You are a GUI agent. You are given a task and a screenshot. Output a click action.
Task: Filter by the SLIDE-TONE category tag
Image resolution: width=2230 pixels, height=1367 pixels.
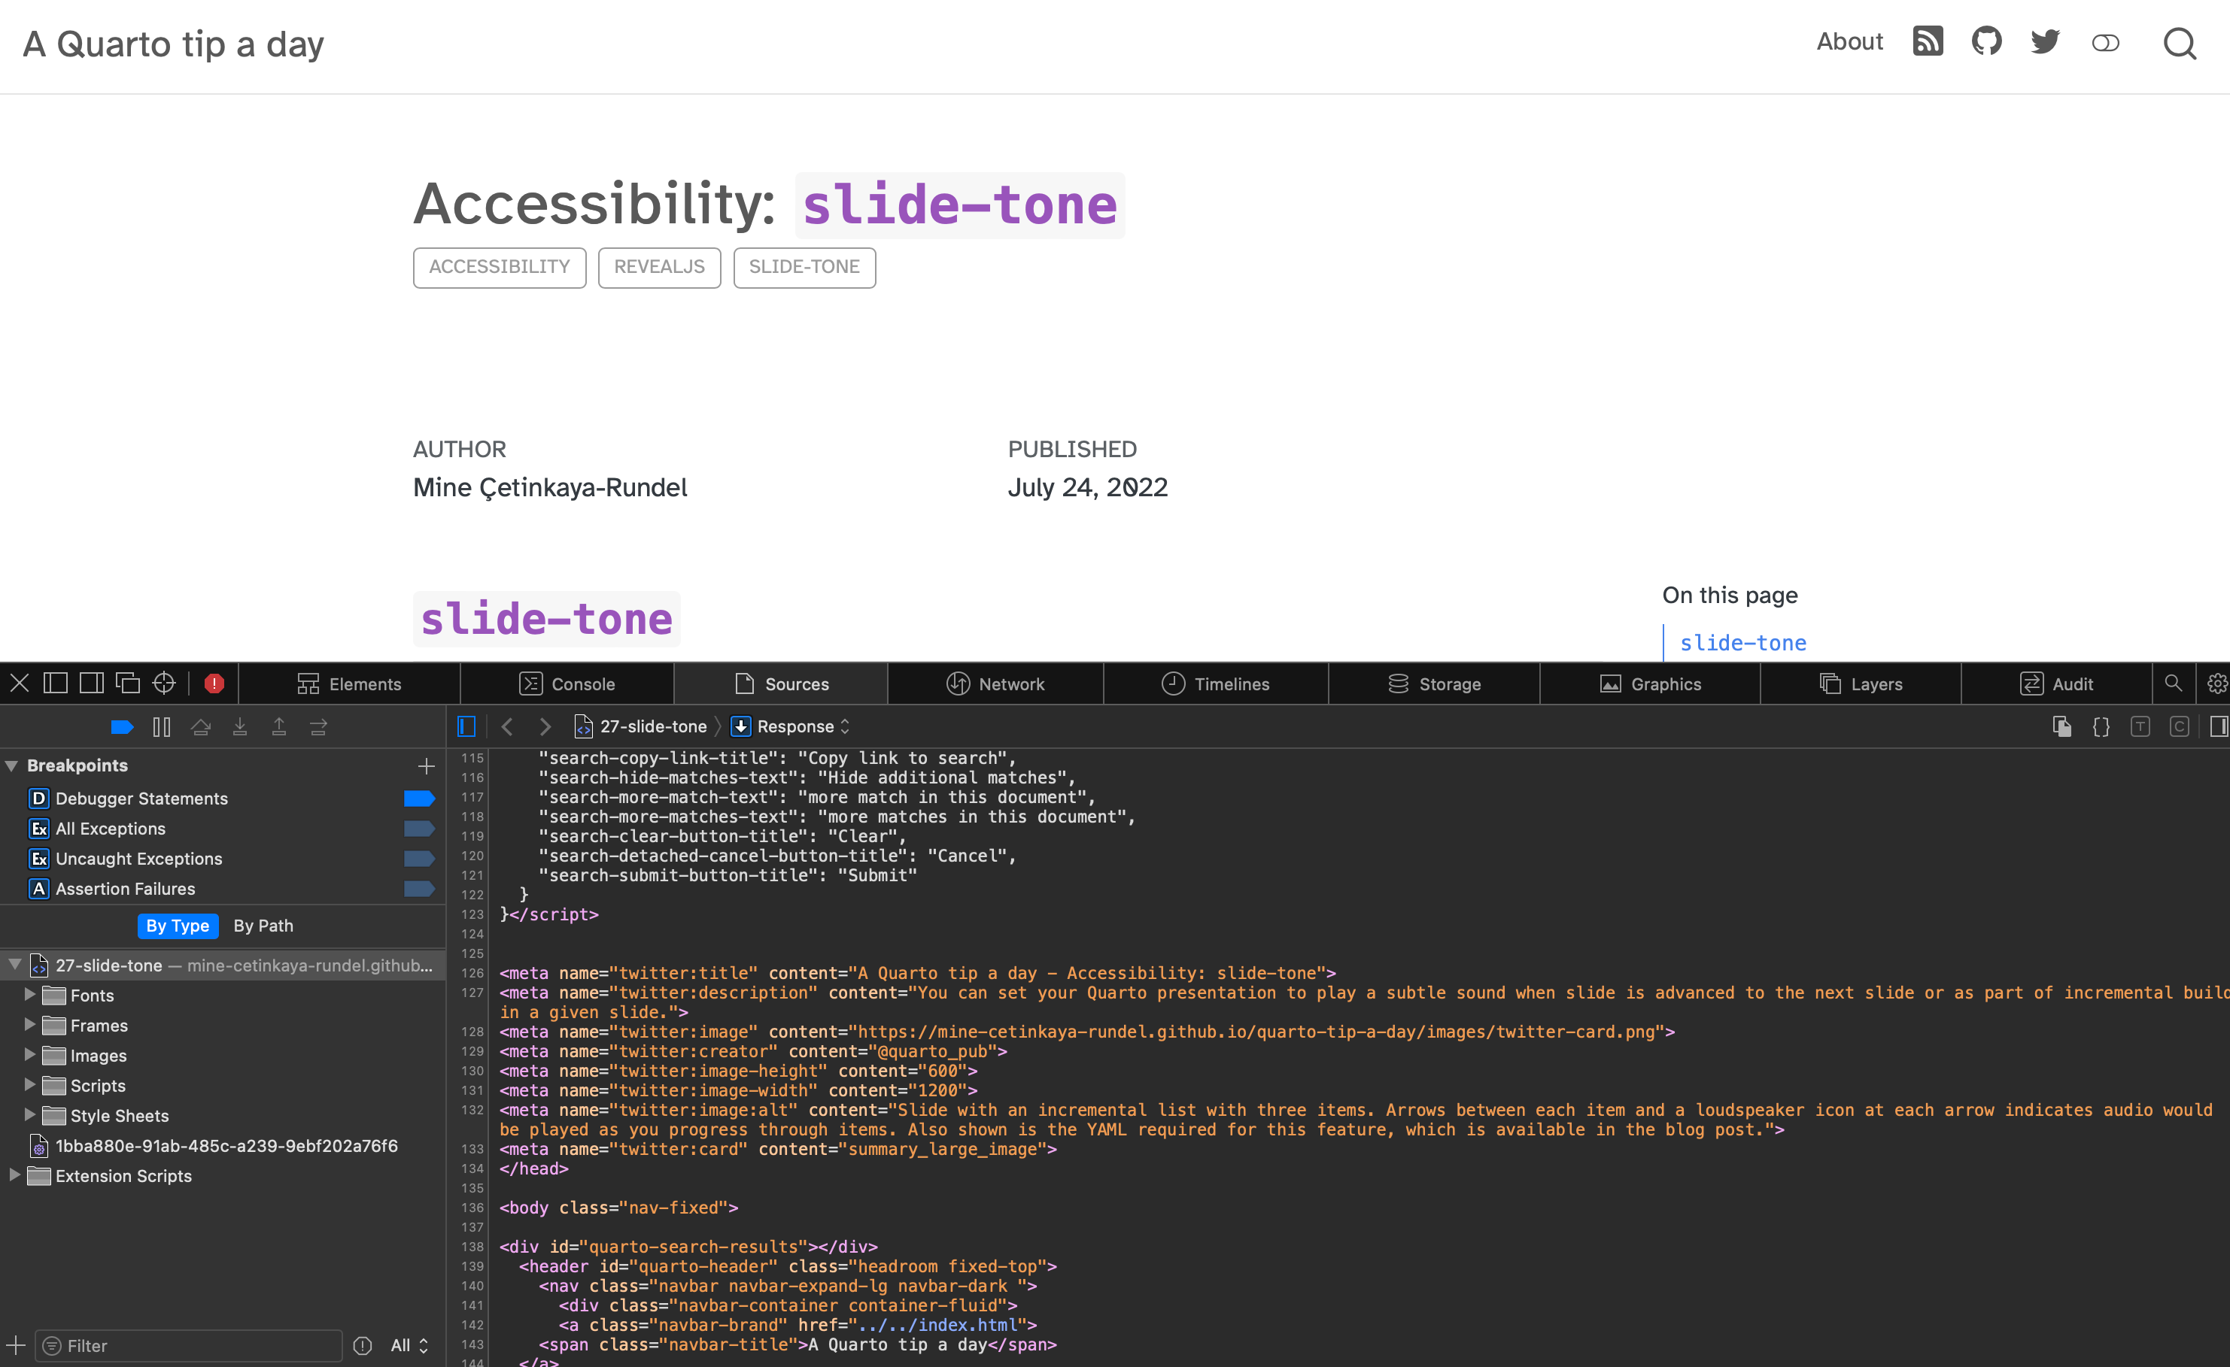click(x=804, y=267)
